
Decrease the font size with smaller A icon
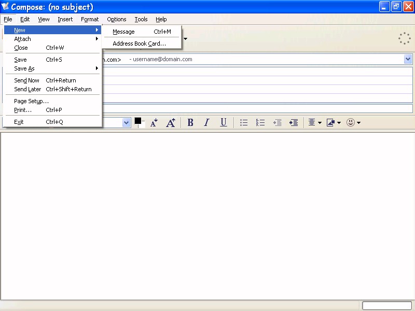154,122
